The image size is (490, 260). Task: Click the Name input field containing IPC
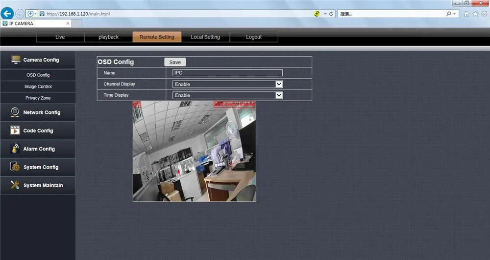pyautogui.click(x=227, y=73)
